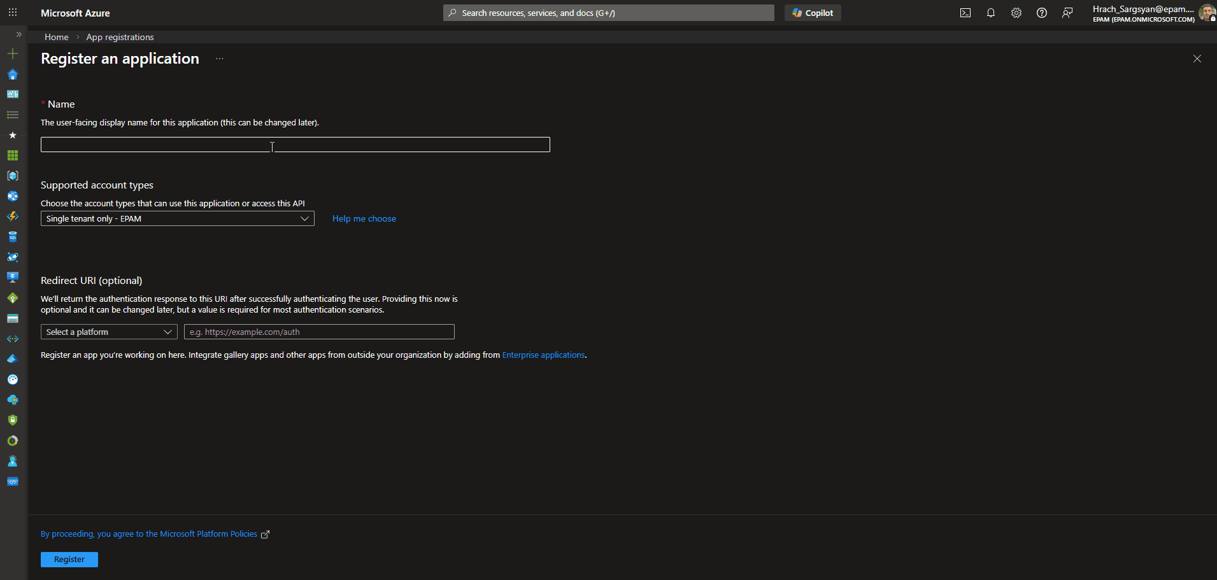Expand the collapsed sidebar with the chevron
1217x580 pixels.
[x=19, y=35]
